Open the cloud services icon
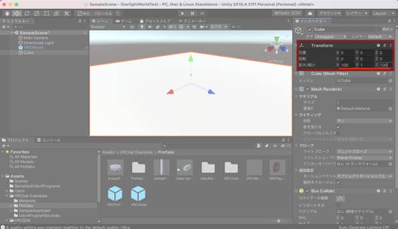398x229 pixels. 310,13
